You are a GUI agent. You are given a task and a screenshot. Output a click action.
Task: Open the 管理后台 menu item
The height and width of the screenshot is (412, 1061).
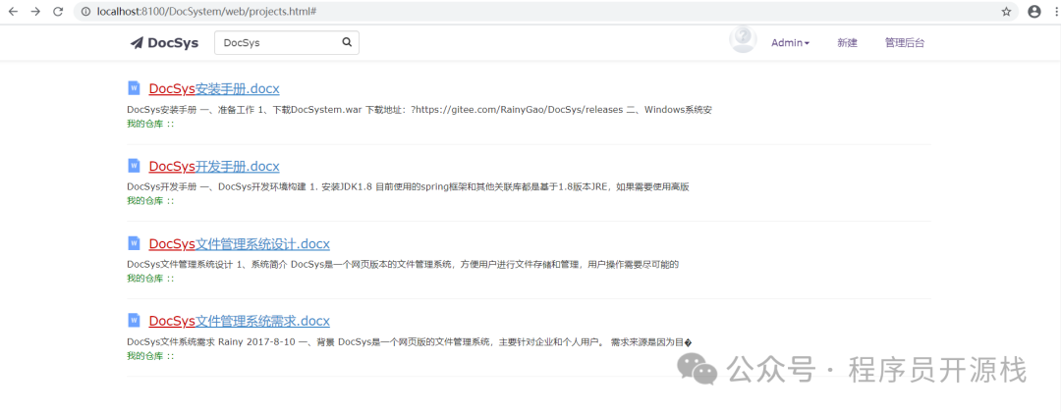click(904, 43)
